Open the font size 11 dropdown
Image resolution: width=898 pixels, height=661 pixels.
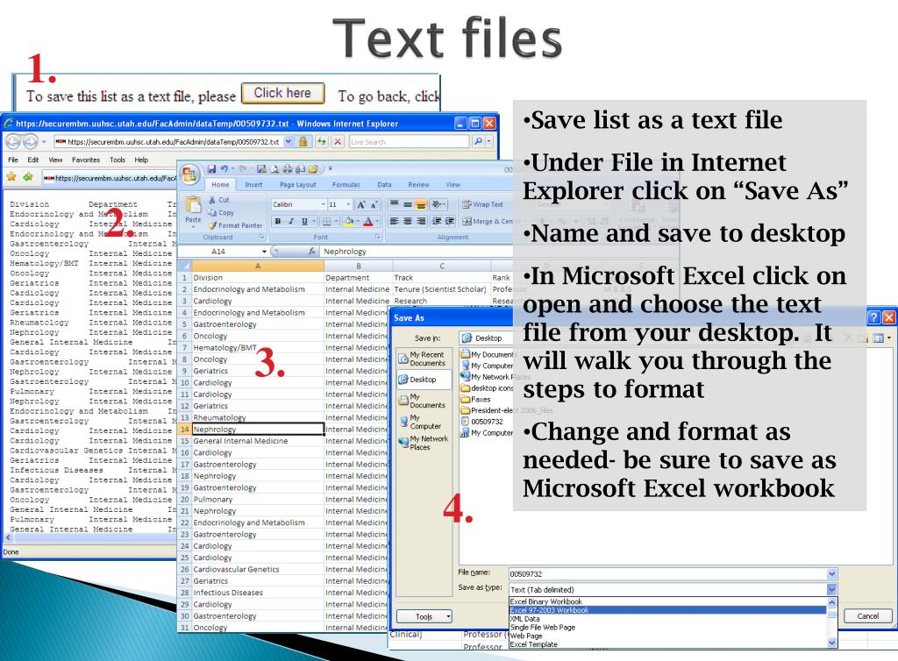pos(348,204)
